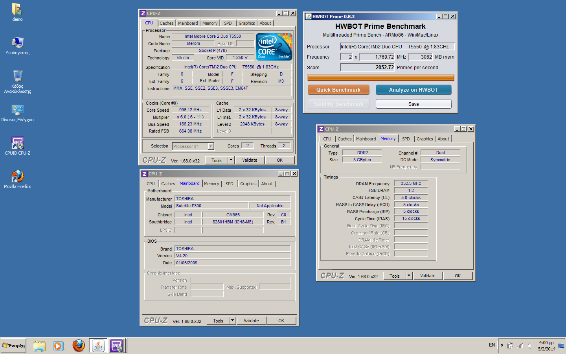Switch to Graphics tab in top CPU-Z window
Screen dimensions: 566x354
click(x=247, y=23)
